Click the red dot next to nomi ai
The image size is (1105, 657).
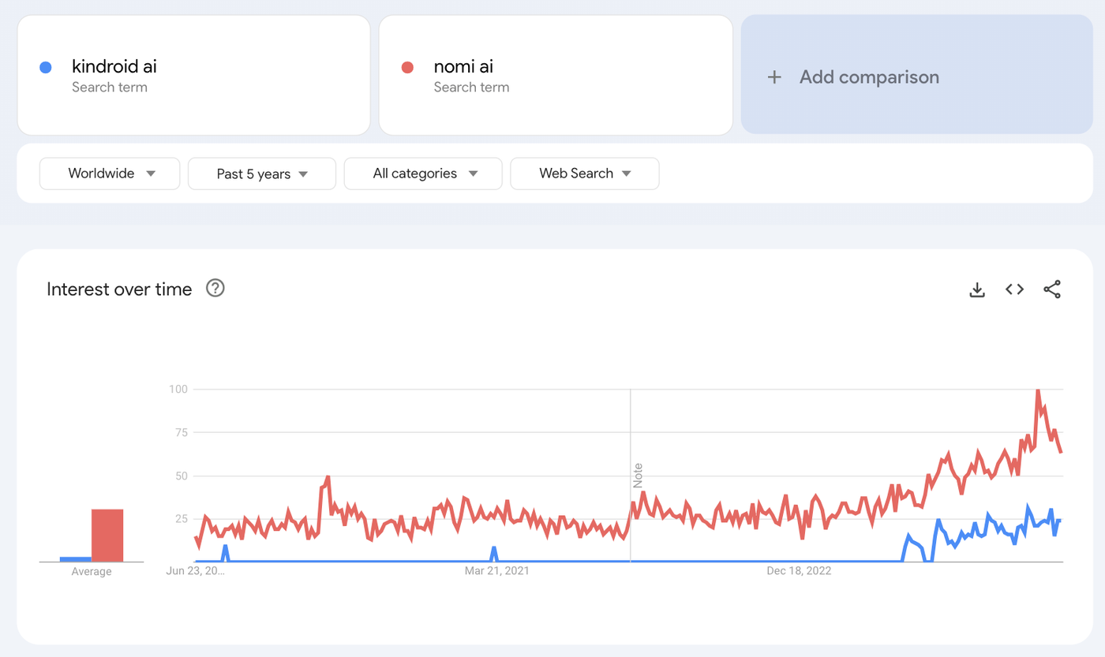[x=407, y=68]
